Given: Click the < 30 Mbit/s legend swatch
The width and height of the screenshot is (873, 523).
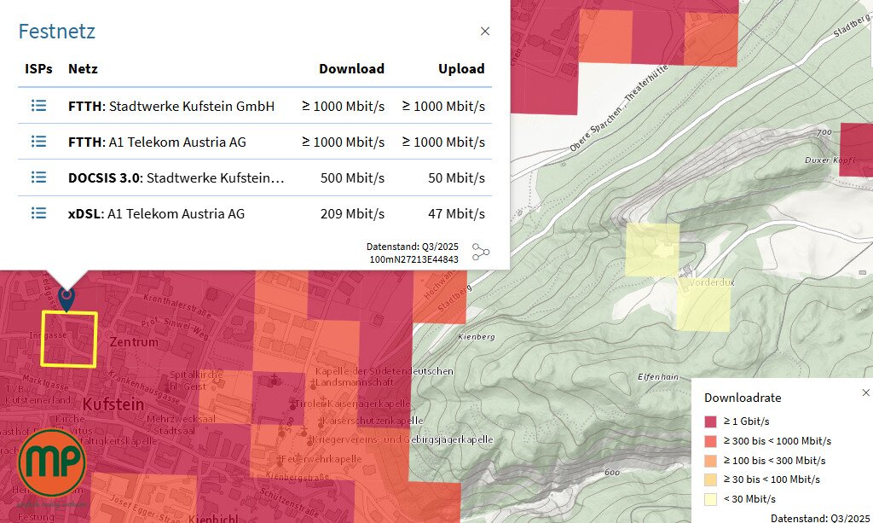Looking at the screenshot, I should pyautogui.click(x=711, y=498).
